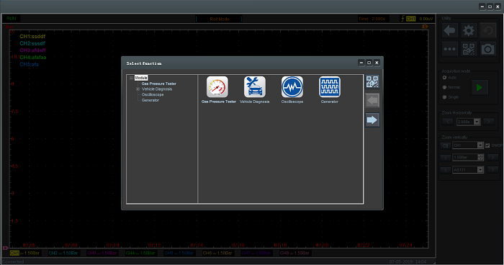The image size is (504, 265).
Task: Expand the Vehicle Diagnosis tree node
Action: pos(138,89)
